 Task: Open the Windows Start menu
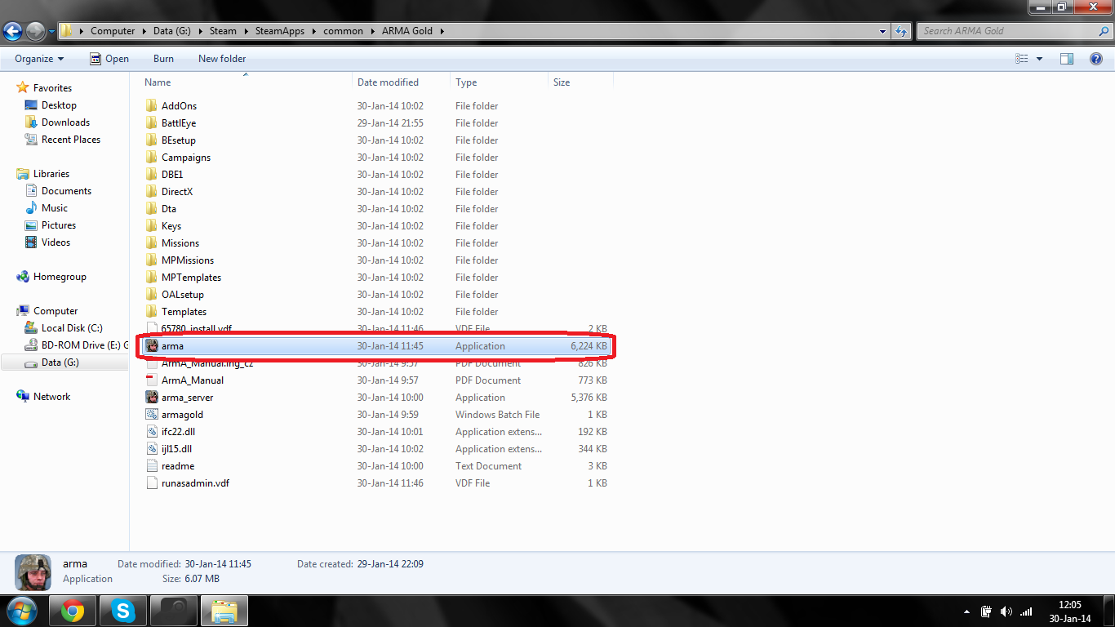tap(20, 611)
